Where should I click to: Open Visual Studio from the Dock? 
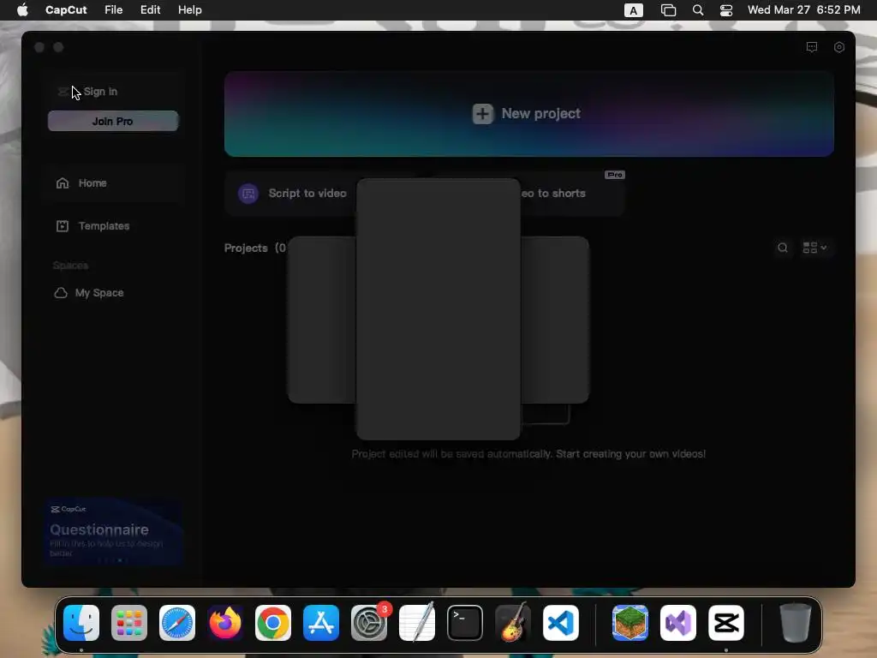click(678, 623)
